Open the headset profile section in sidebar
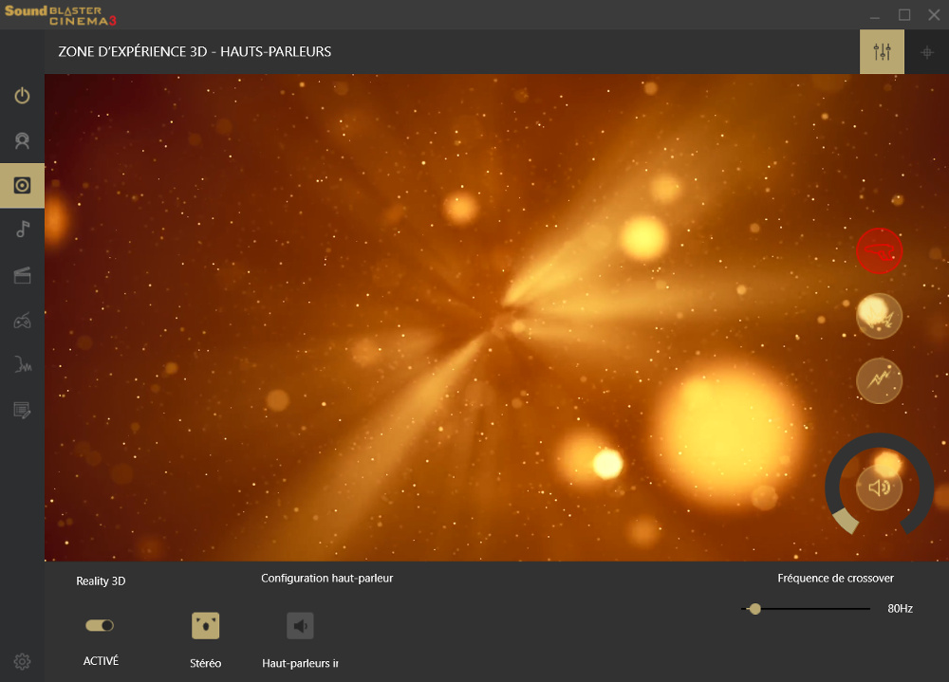The height and width of the screenshot is (682, 949). point(22,141)
